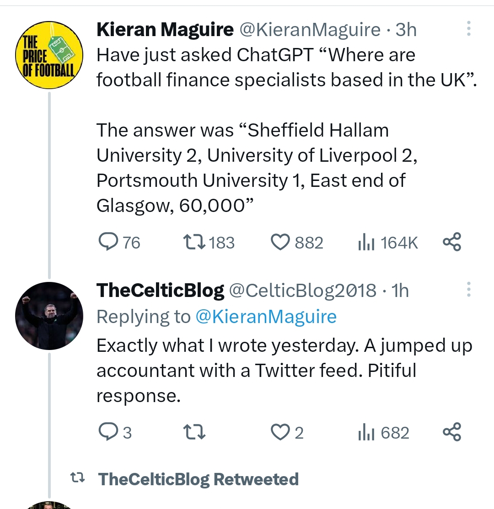Reply to Kieran Maguire's tweet

108,242
